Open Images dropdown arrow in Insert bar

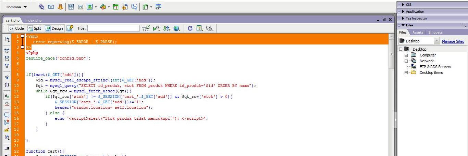pyautogui.click(x=96, y=7)
